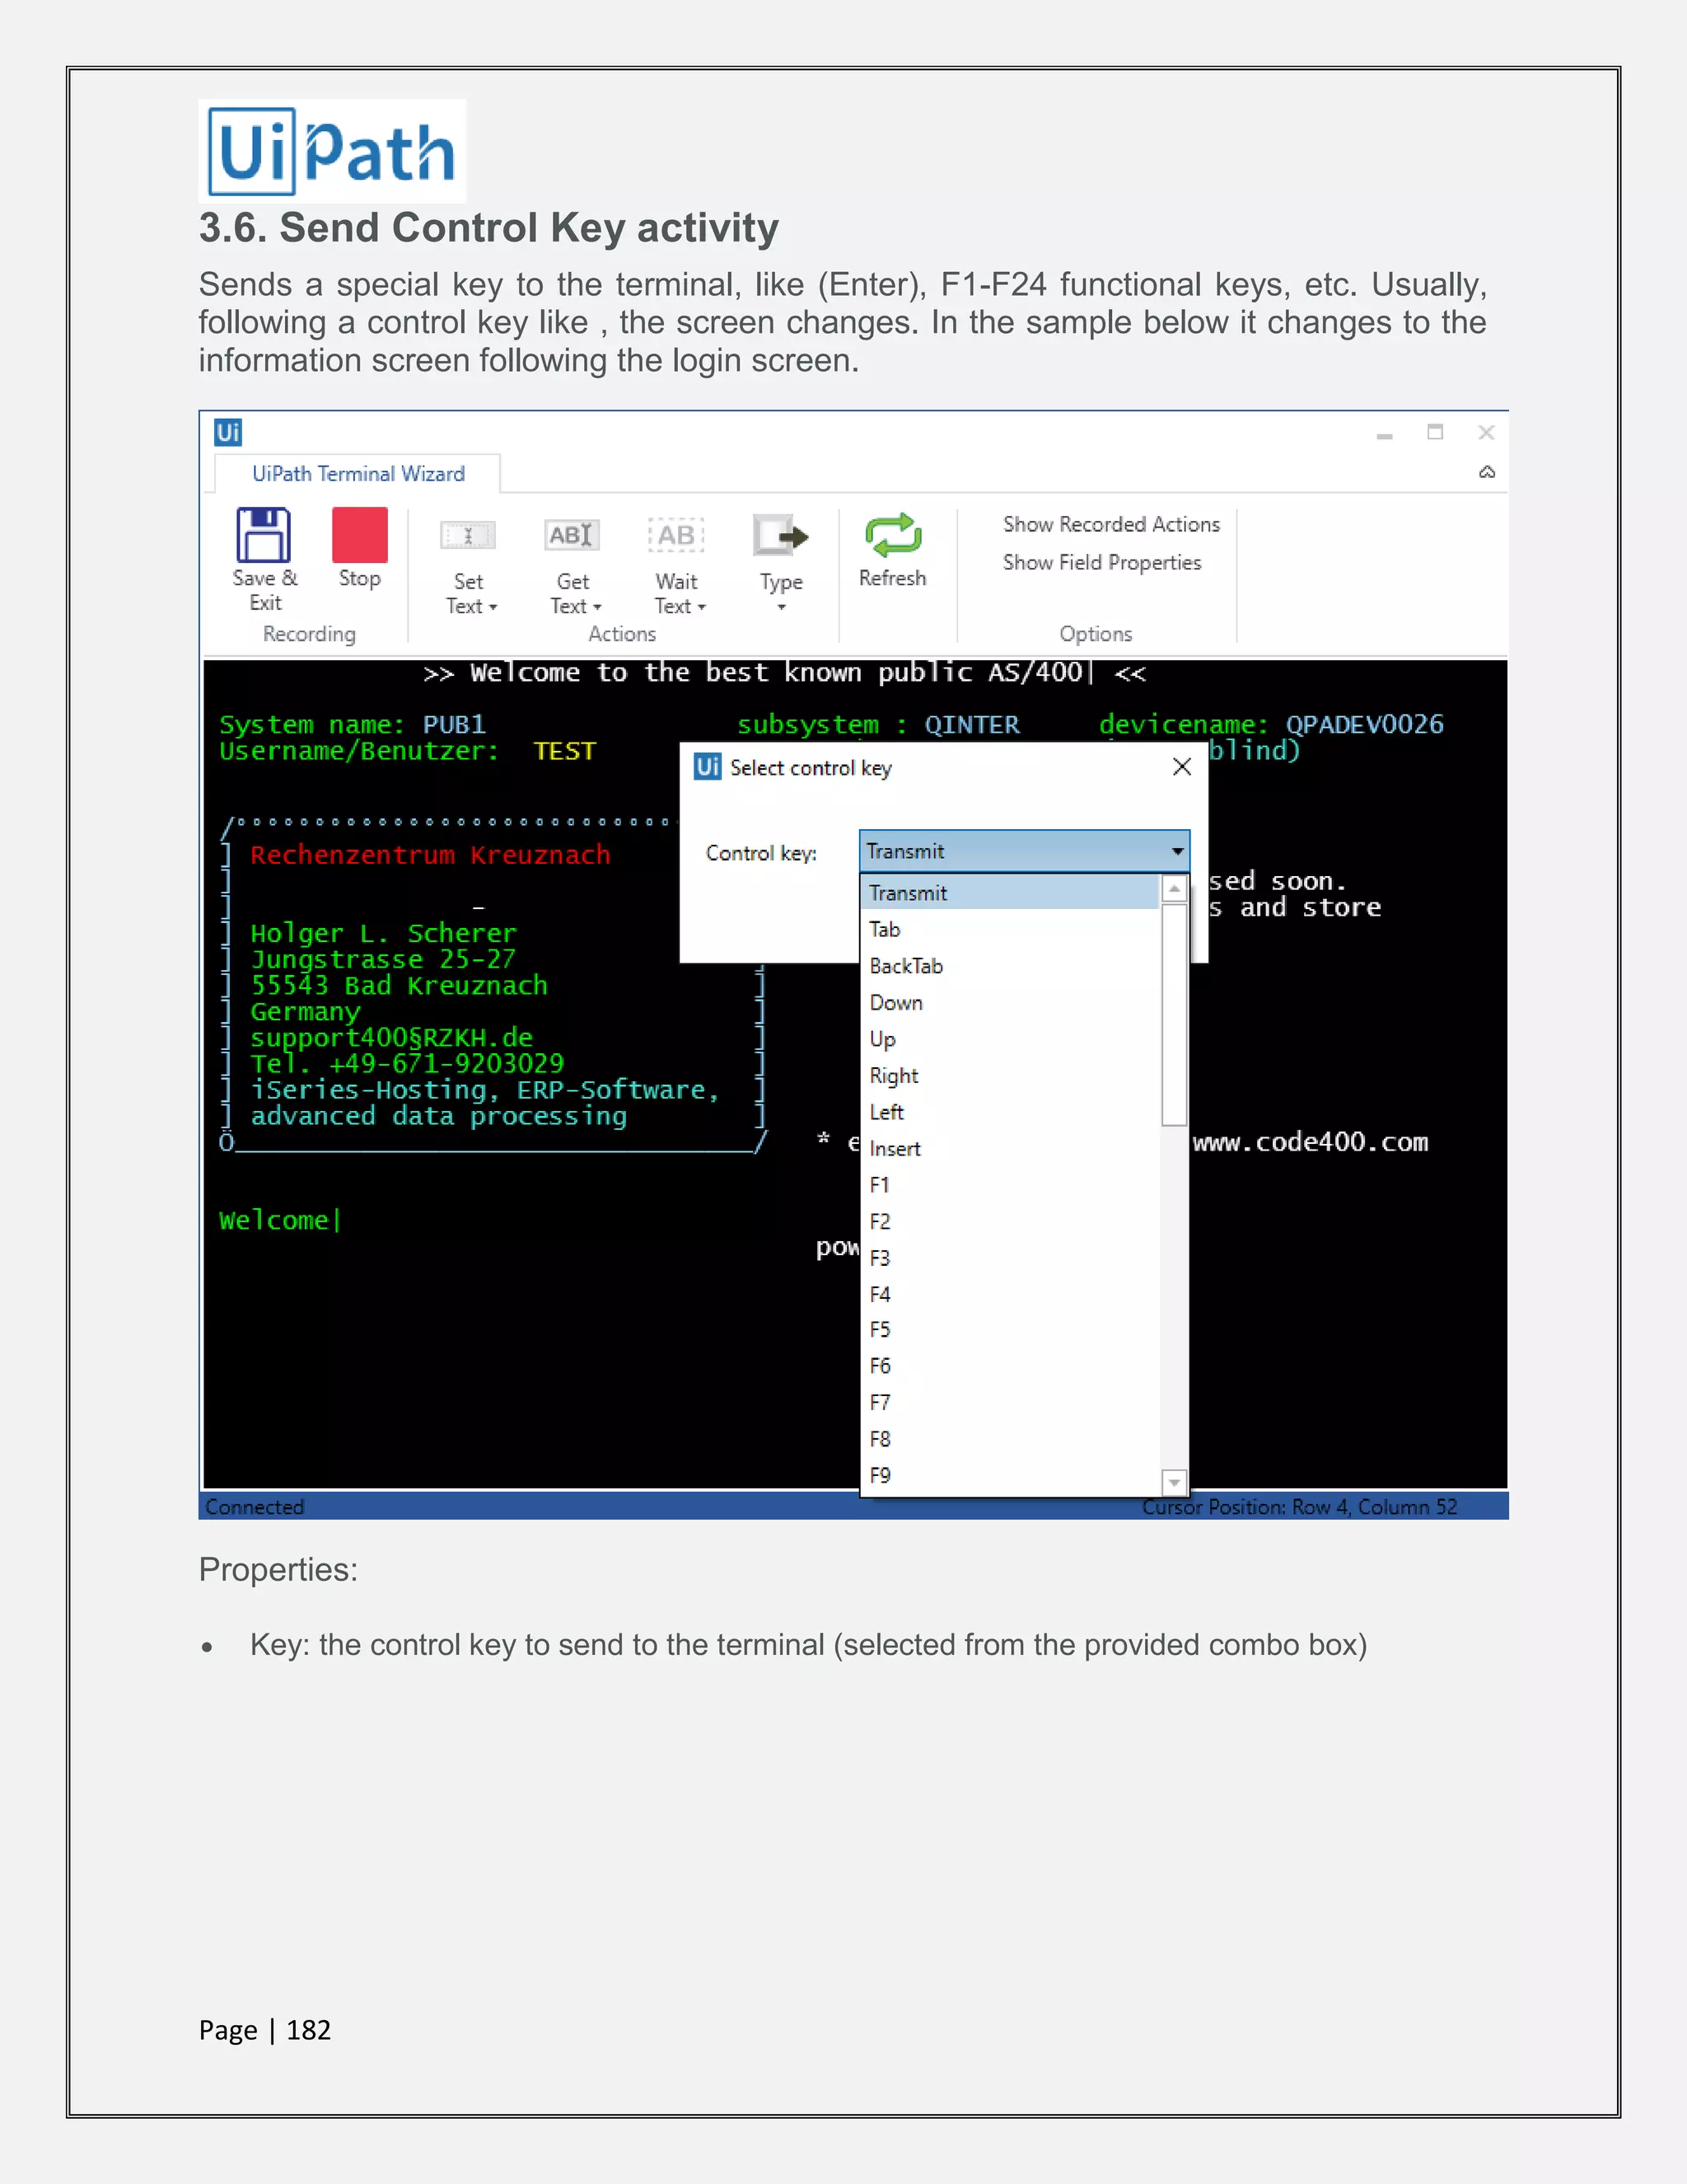Click 'Holger L. Scherer' text in the terminal
Viewport: 1687px width, 2184px height.
[x=384, y=933]
